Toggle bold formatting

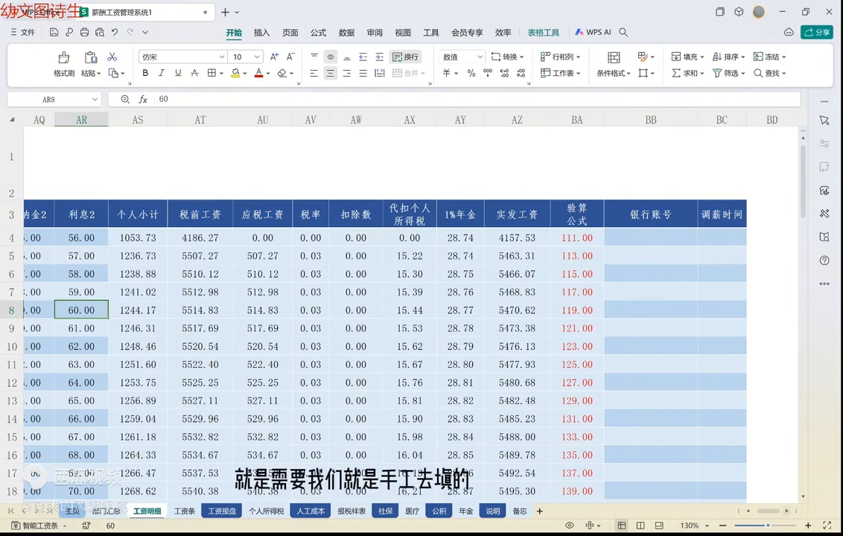(145, 73)
